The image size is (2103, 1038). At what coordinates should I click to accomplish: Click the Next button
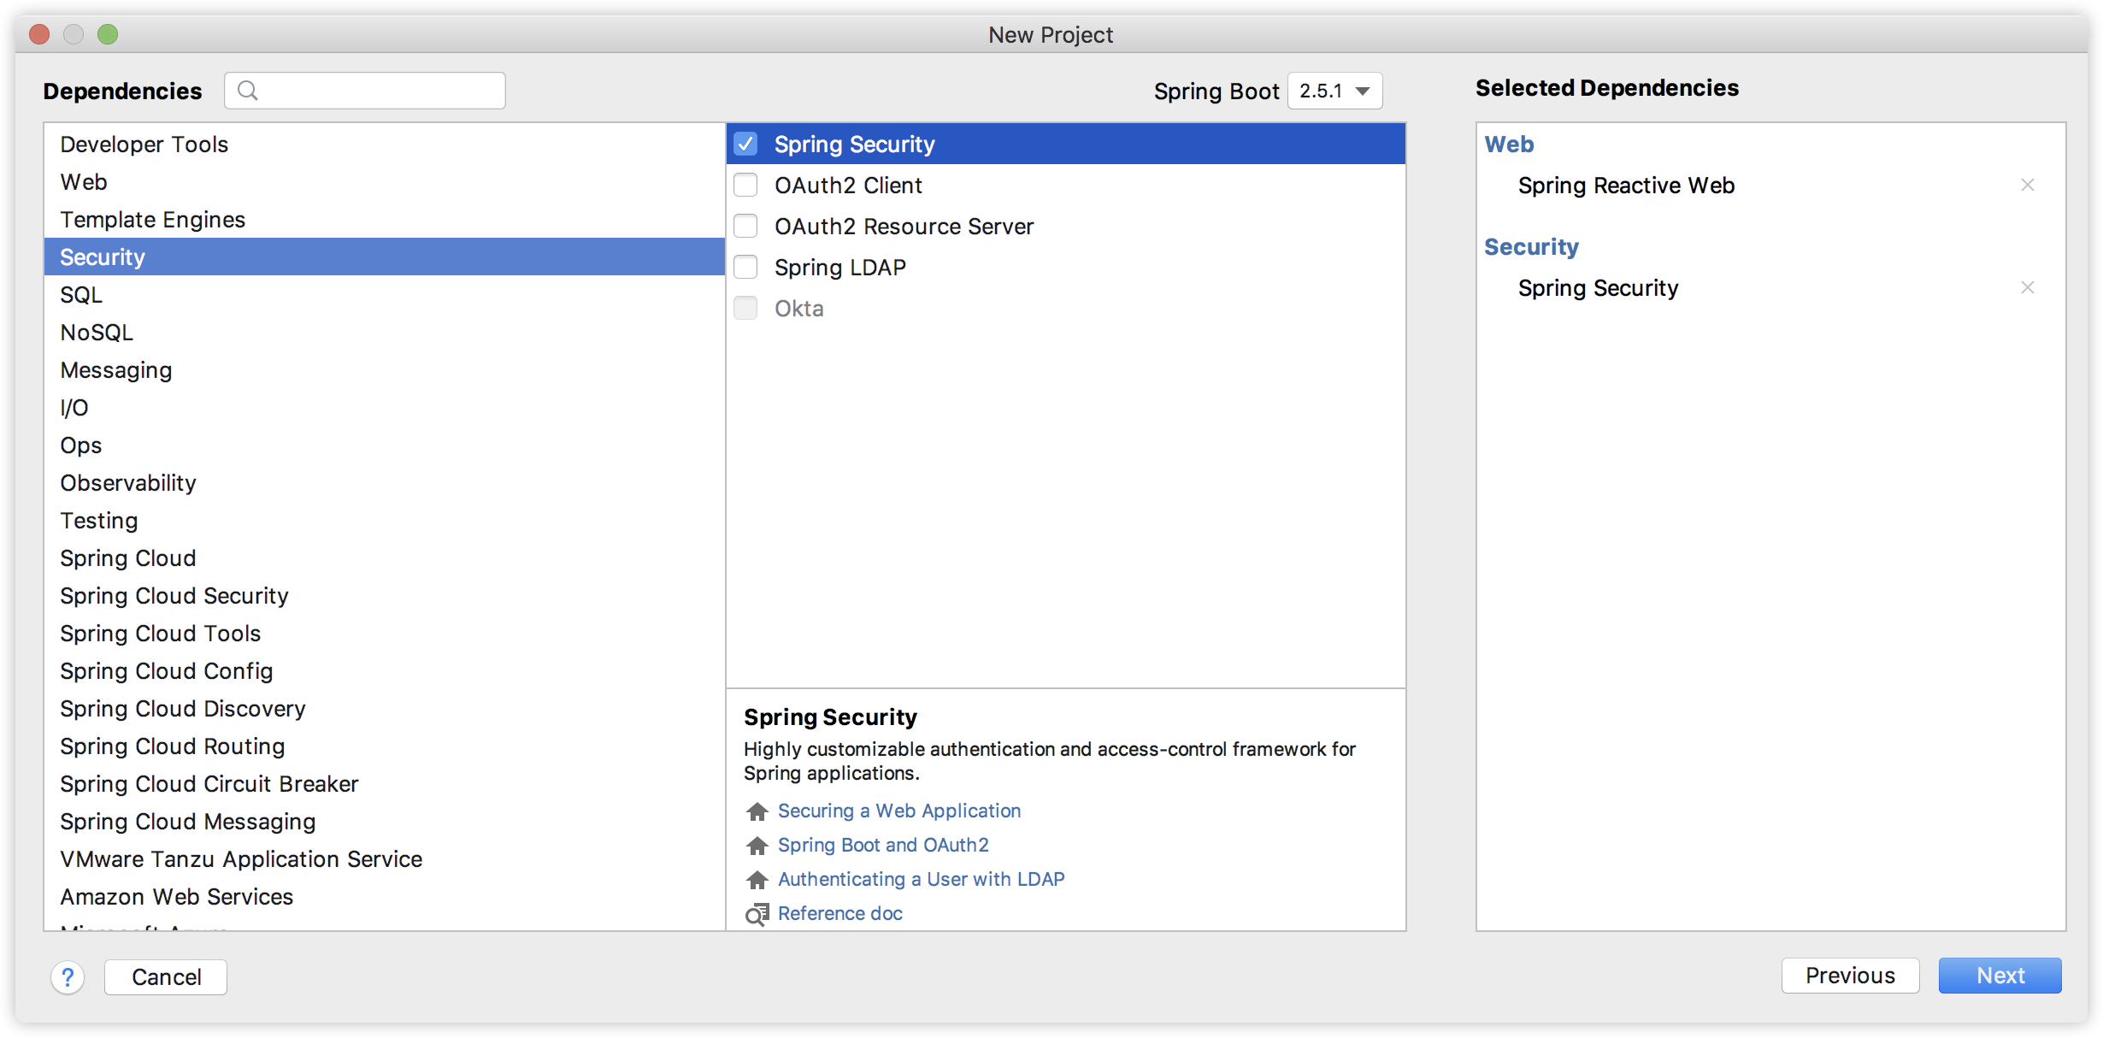point(1999,976)
